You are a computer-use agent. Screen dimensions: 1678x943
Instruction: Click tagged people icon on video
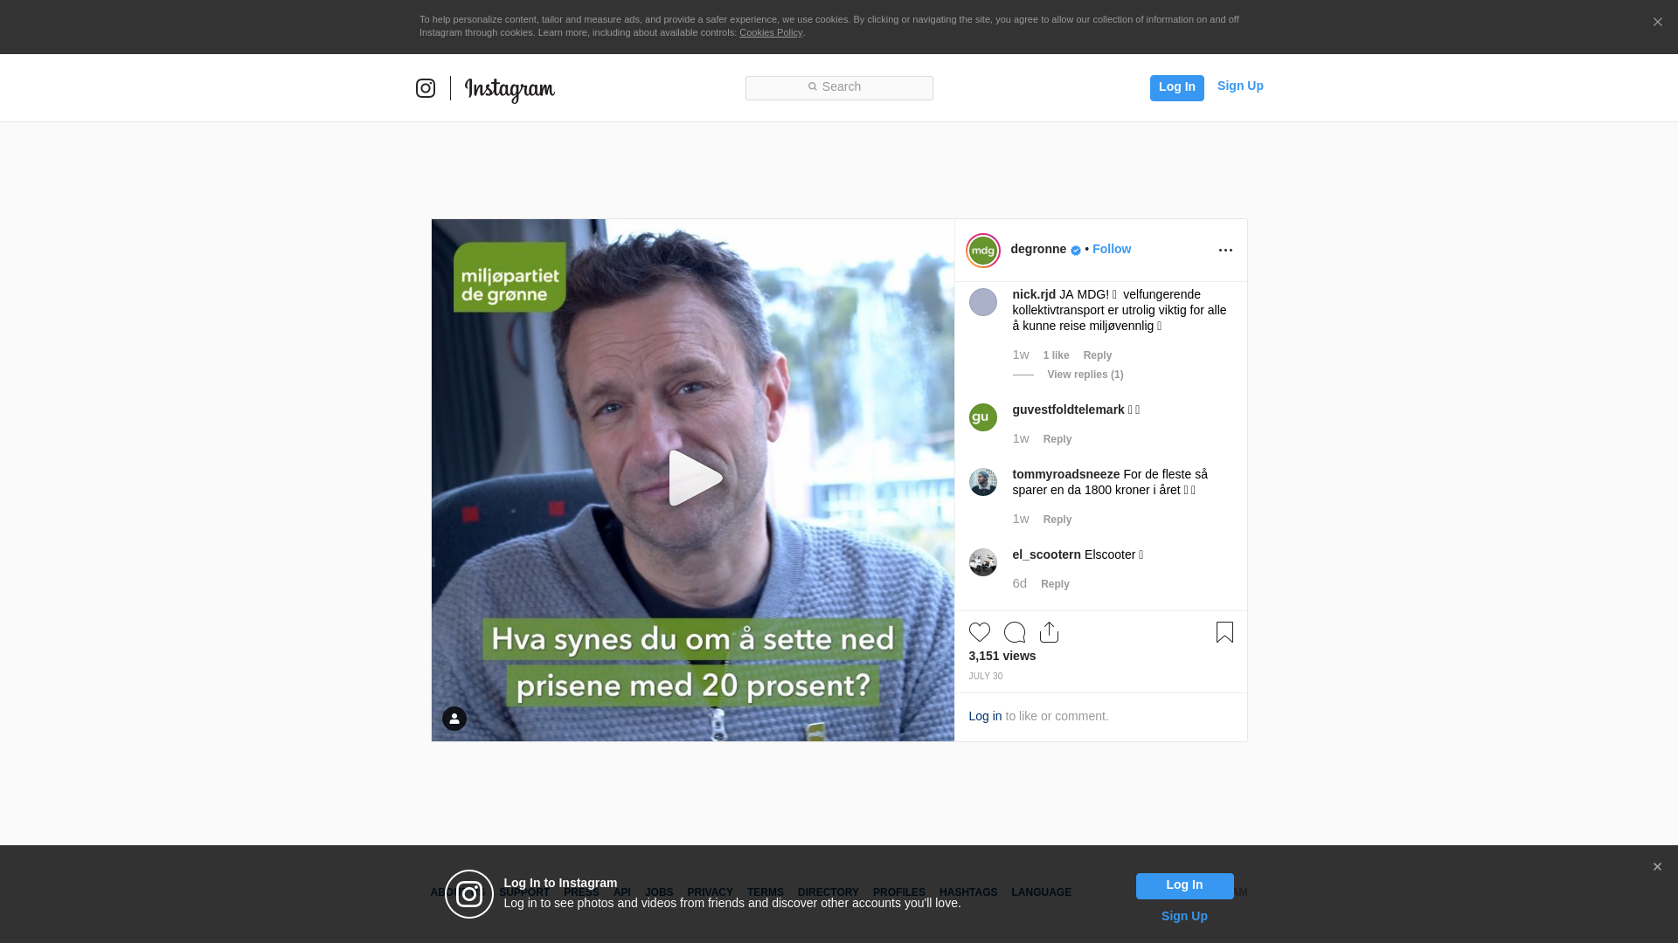click(x=454, y=719)
